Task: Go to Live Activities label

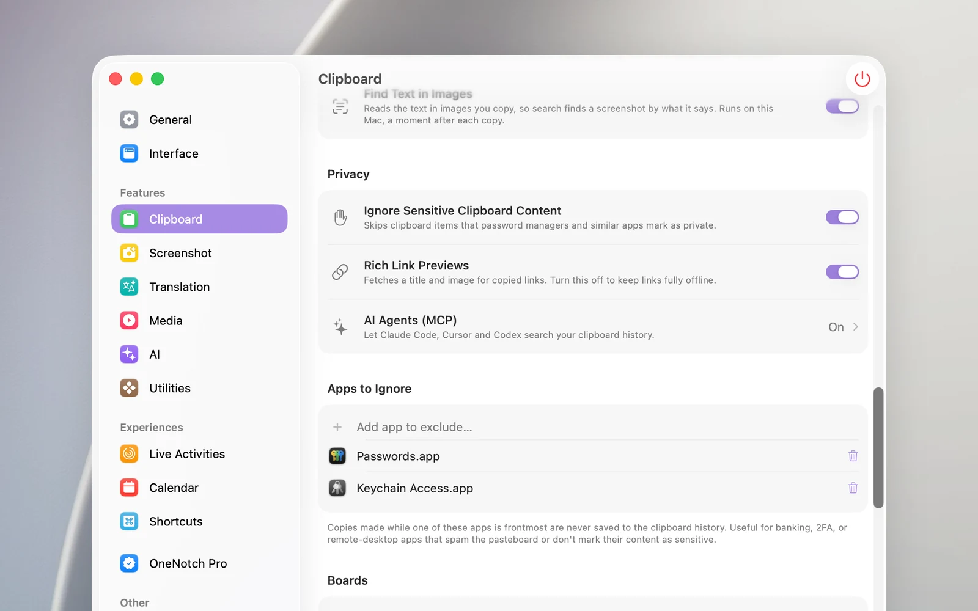Action: tap(187, 454)
